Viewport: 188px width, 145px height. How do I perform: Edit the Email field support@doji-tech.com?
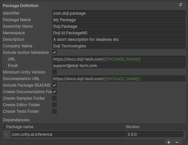pos(119,65)
